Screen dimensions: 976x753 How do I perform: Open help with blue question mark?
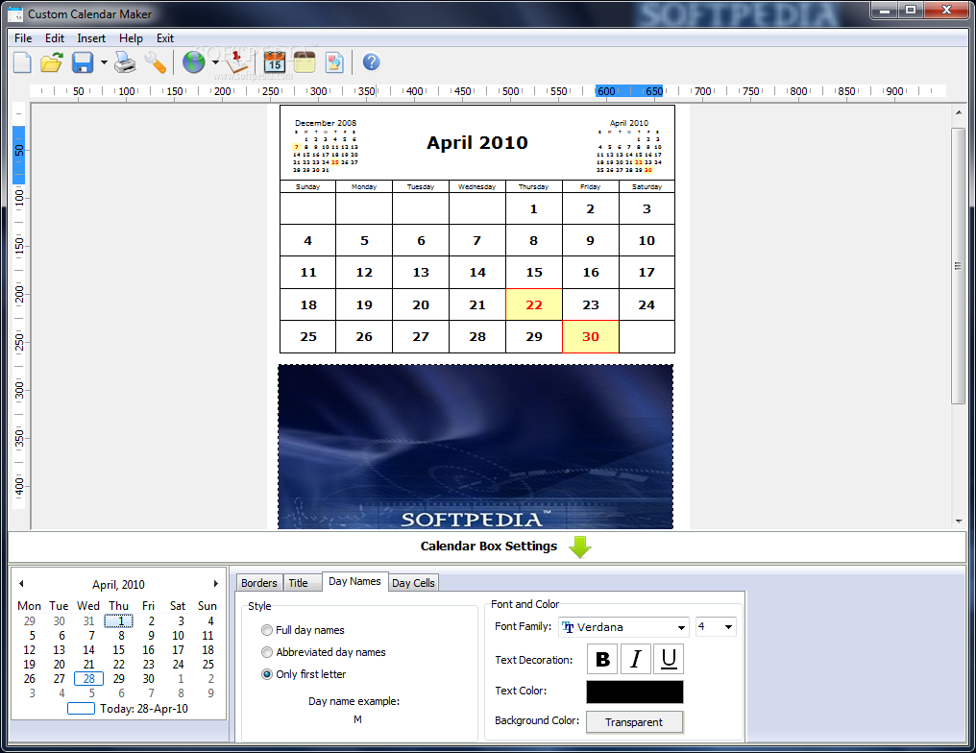[x=371, y=62]
